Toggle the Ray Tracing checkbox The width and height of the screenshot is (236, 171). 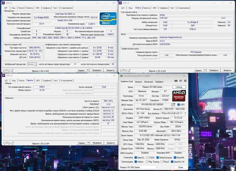pos(147,162)
